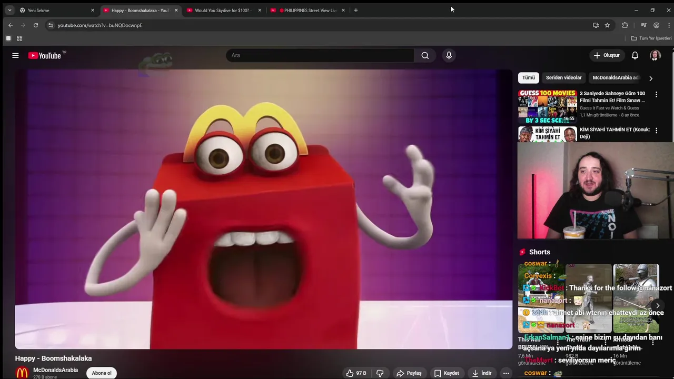This screenshot has height=379, width=674.
Task: Download the video with İndir
Action: point(482,373)
